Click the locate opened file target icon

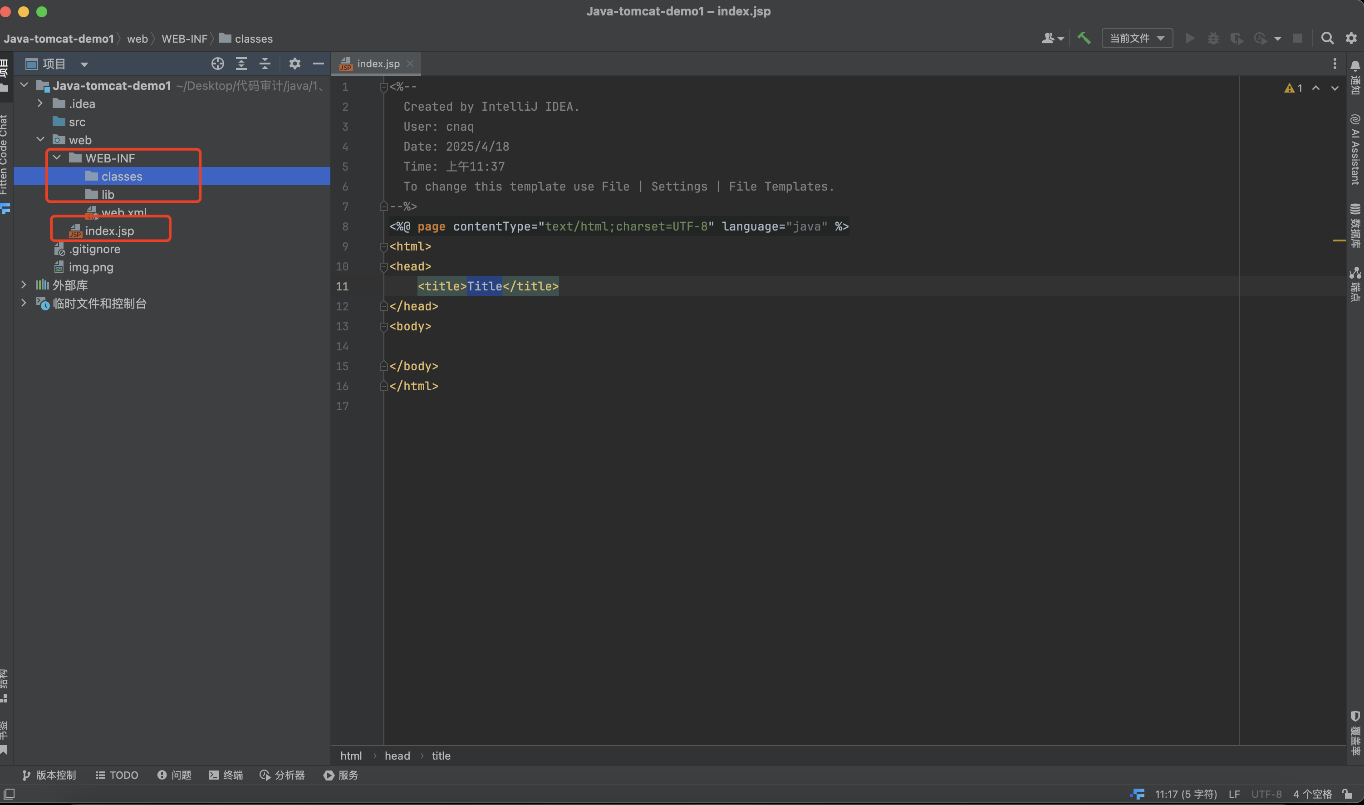tap(217, 64)
